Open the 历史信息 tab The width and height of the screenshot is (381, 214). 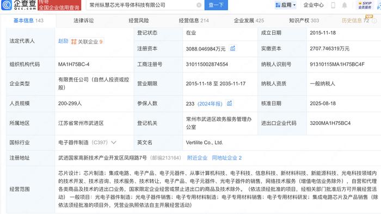click(355, 21)
